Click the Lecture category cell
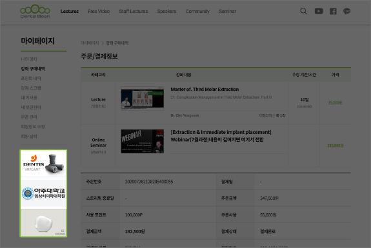The width and height of the screenshot is (371, 248). pos(98,102)
